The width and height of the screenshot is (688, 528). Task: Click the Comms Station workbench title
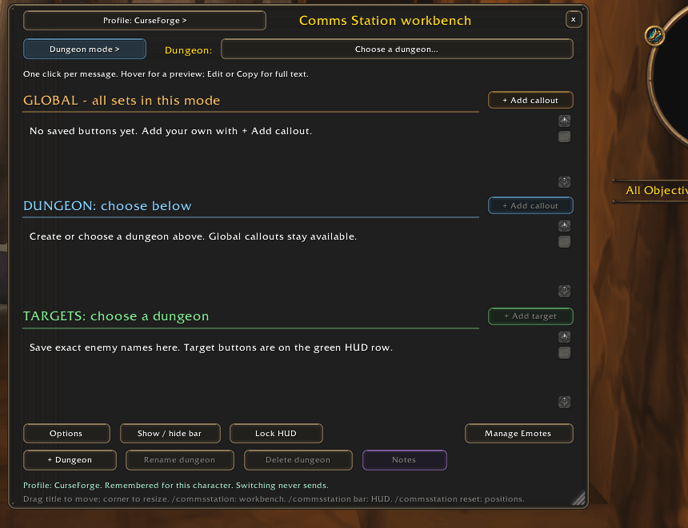[x=385, y=21]
